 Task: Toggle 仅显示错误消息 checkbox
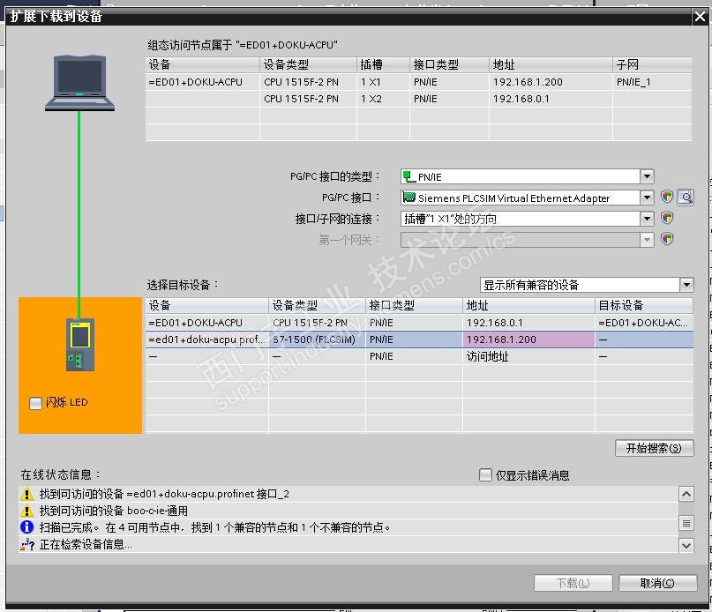pyautogui.click(x=485, y=475)
